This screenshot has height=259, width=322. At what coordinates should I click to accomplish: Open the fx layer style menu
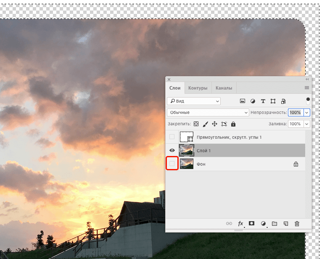pos(241,224)
